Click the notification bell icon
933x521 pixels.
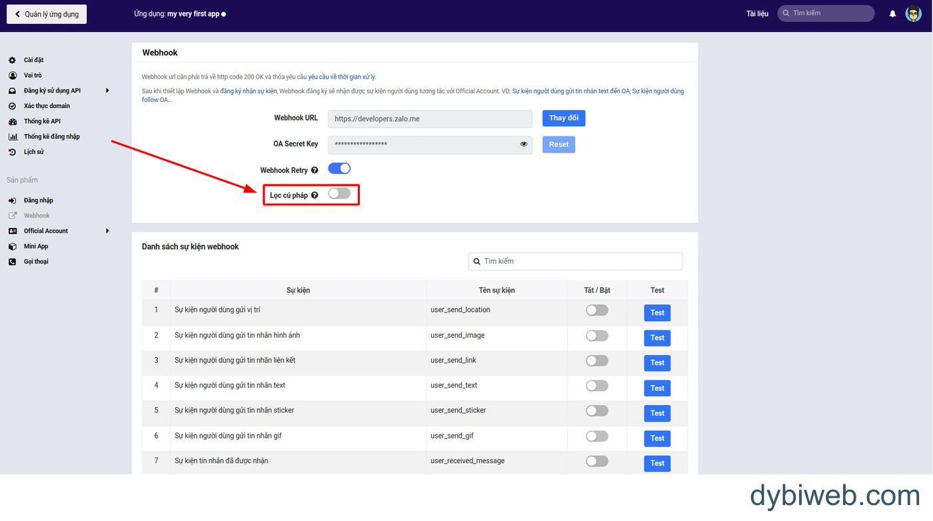click(893, 14)
